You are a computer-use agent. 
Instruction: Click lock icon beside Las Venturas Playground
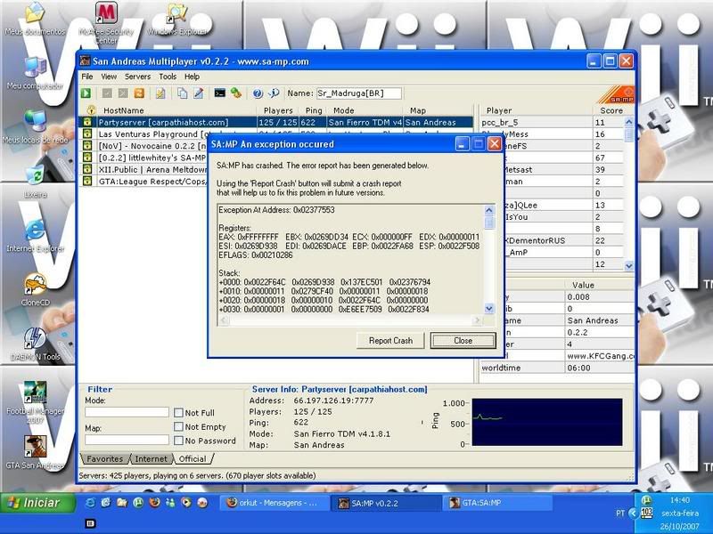[87, 134]
